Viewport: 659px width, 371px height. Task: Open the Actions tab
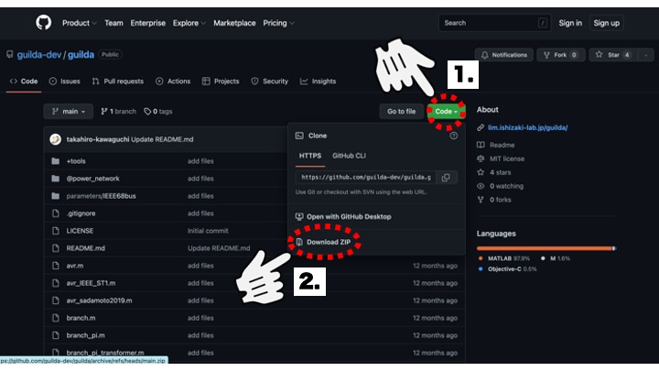point(173,82)
